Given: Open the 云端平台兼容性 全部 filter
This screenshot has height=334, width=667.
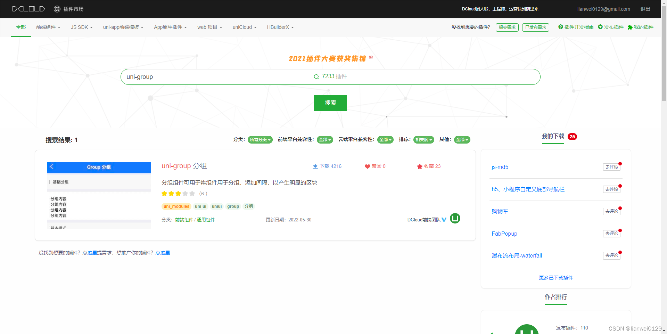Looking at the screenshot, I should pos(385,140).
